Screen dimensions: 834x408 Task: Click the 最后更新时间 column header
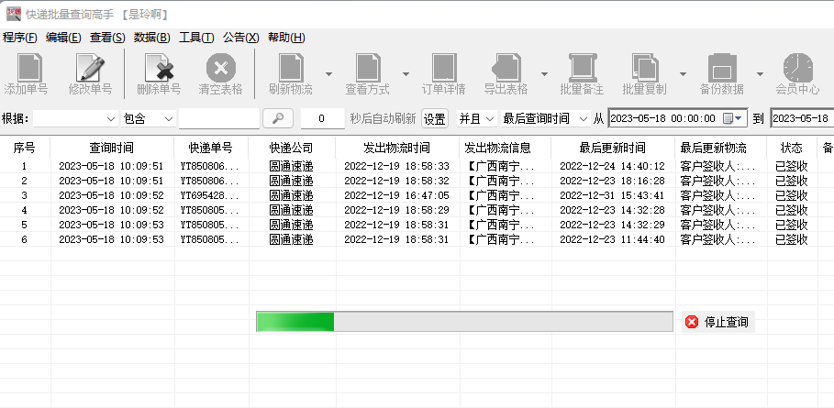(x=612, y=148)
